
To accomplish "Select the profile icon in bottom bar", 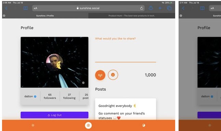I will tap(88, 125).
